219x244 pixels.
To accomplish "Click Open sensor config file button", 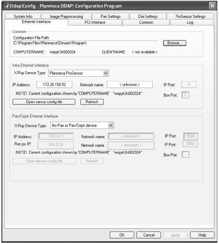I will tap(44, 102).
